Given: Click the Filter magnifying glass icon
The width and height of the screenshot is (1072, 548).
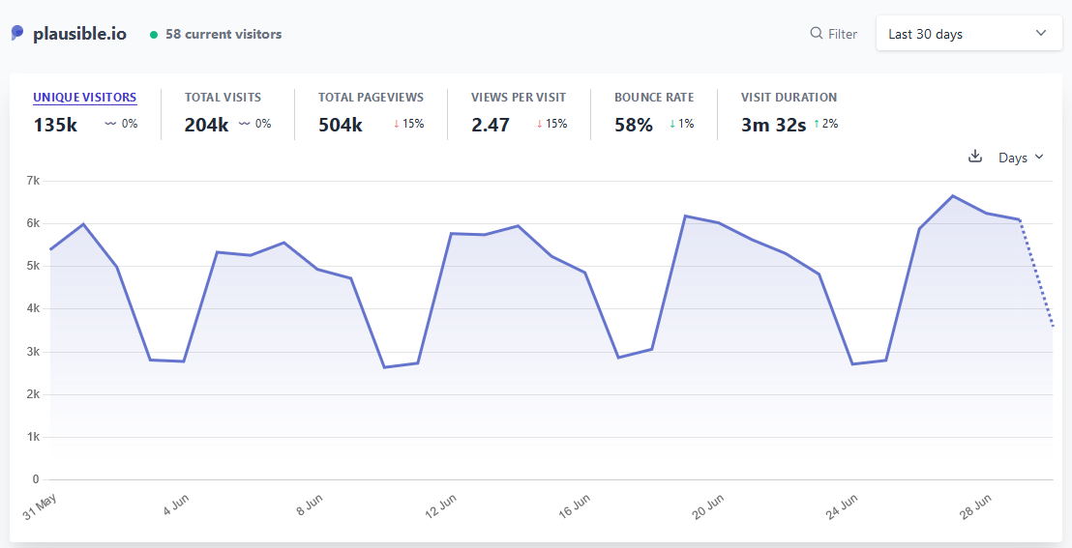Looking at the screenshot, I should tap(816, 34).
